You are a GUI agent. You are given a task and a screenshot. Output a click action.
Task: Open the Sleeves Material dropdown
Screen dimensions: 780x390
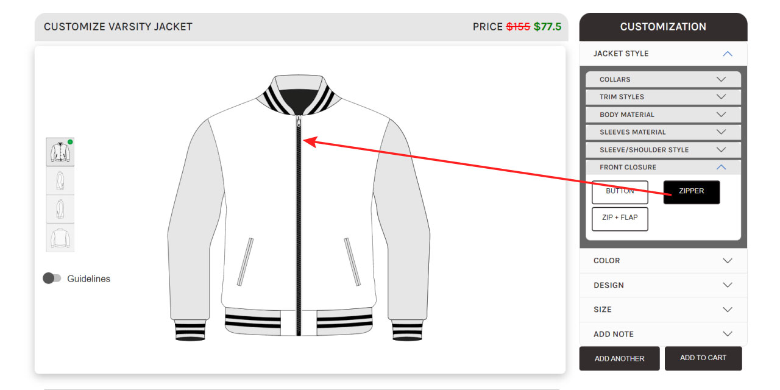tap(663, 132)
